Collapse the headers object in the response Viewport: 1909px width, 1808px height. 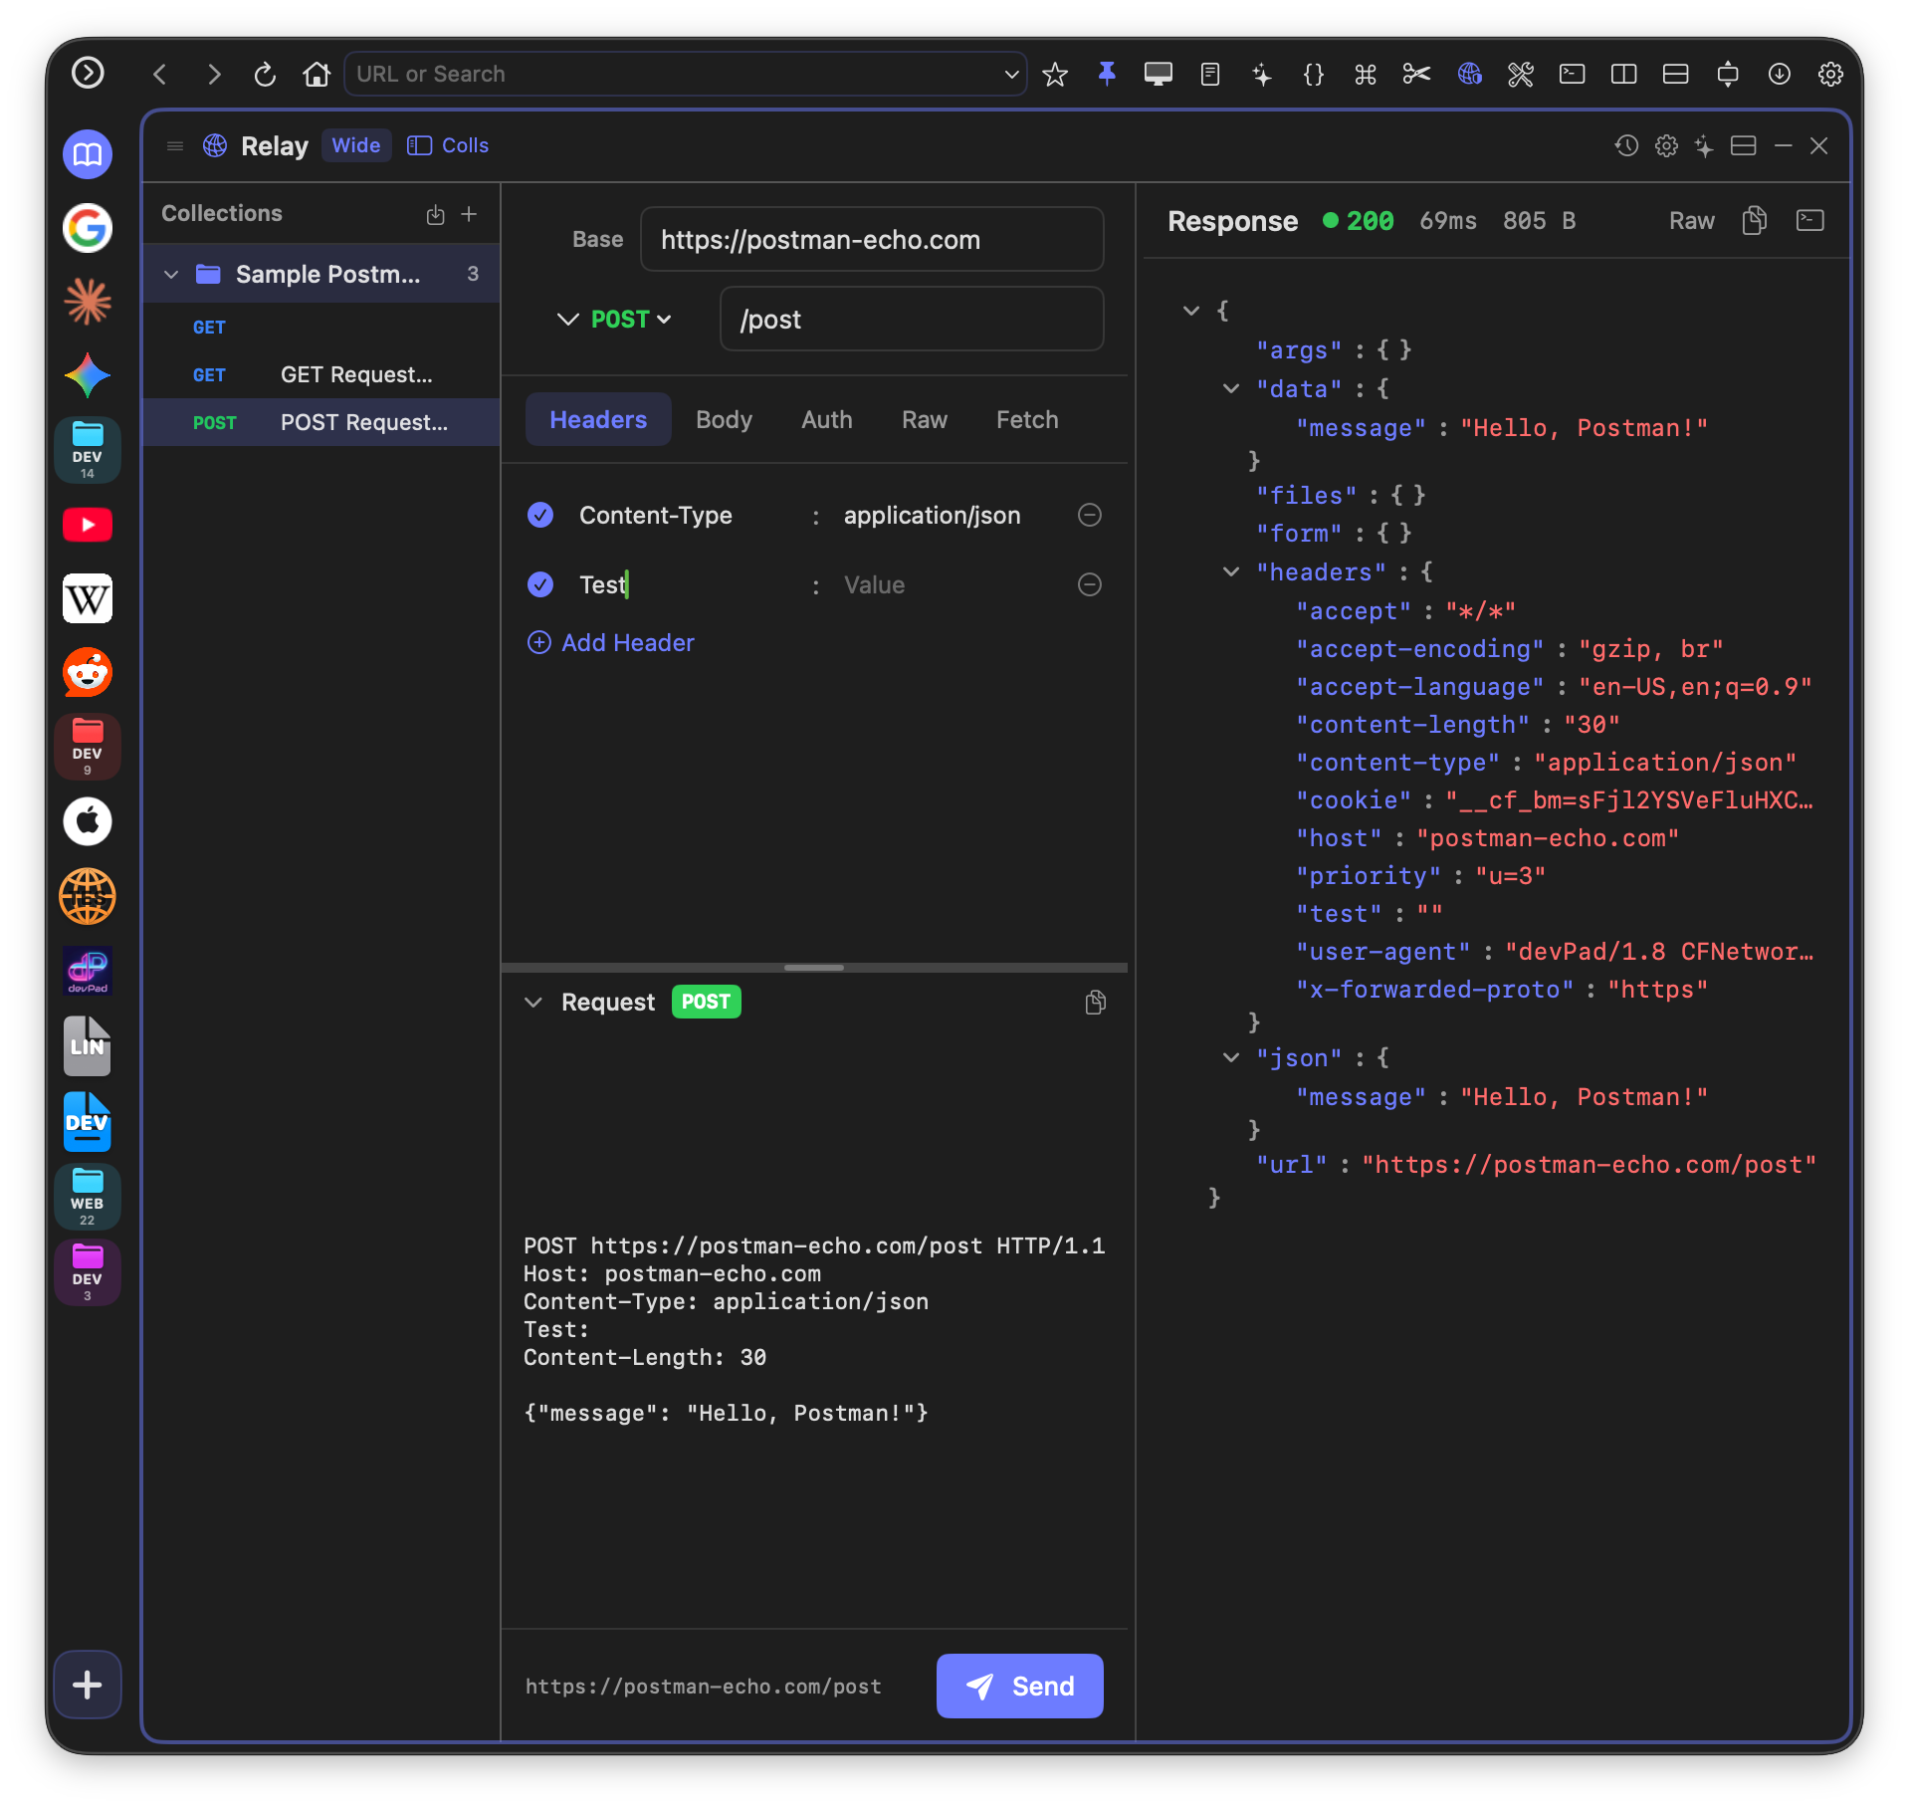[1231, 572]
